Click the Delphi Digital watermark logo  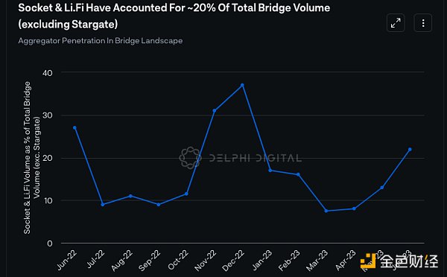190,158
